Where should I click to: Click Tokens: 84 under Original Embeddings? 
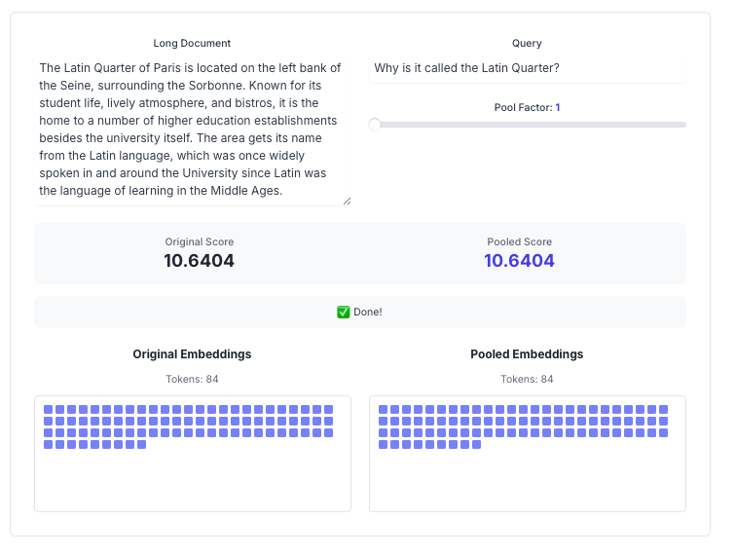pos(192,379)
